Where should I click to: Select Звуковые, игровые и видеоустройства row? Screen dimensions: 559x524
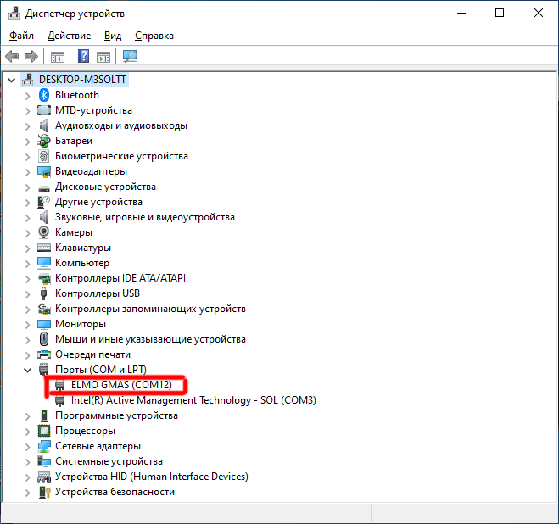point(145,217)
